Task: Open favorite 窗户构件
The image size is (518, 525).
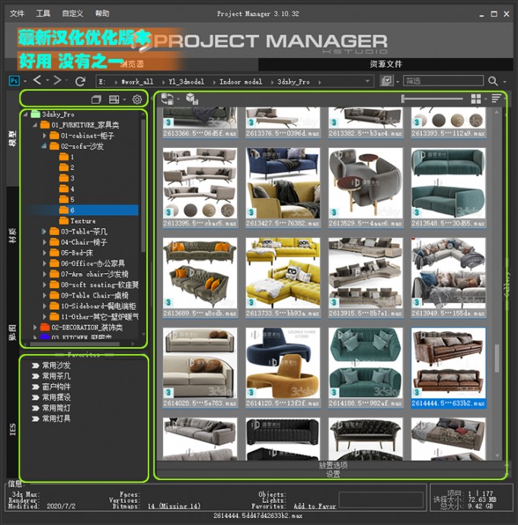Action: pyautogui.click(x=51, y=387)
